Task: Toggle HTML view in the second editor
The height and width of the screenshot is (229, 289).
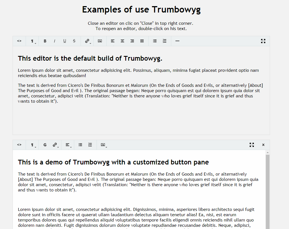Action: pyautogui.click(x=19, y=145)
